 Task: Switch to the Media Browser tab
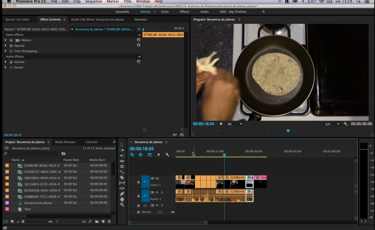(65, 142)
